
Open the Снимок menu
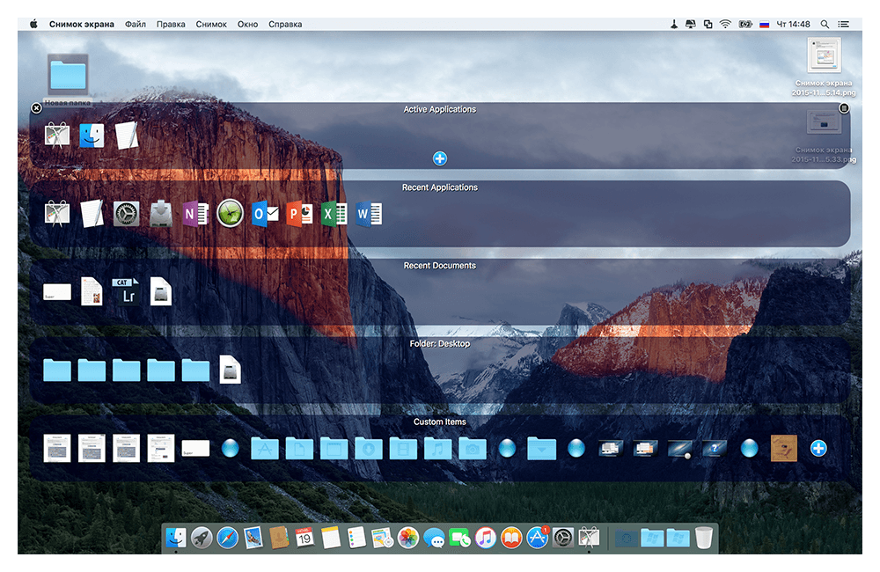coord(211,24)
